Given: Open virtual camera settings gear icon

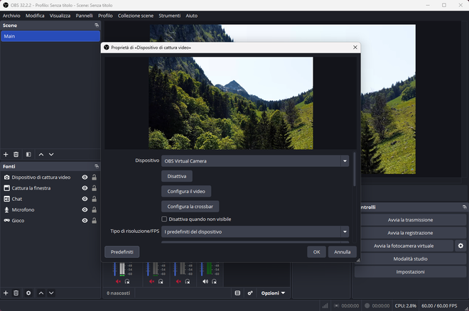Looking at the screenshot, I should [x=460, y=246].
